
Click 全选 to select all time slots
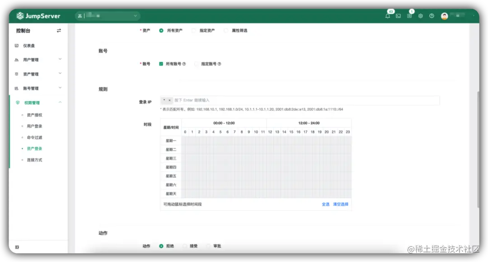325,204
